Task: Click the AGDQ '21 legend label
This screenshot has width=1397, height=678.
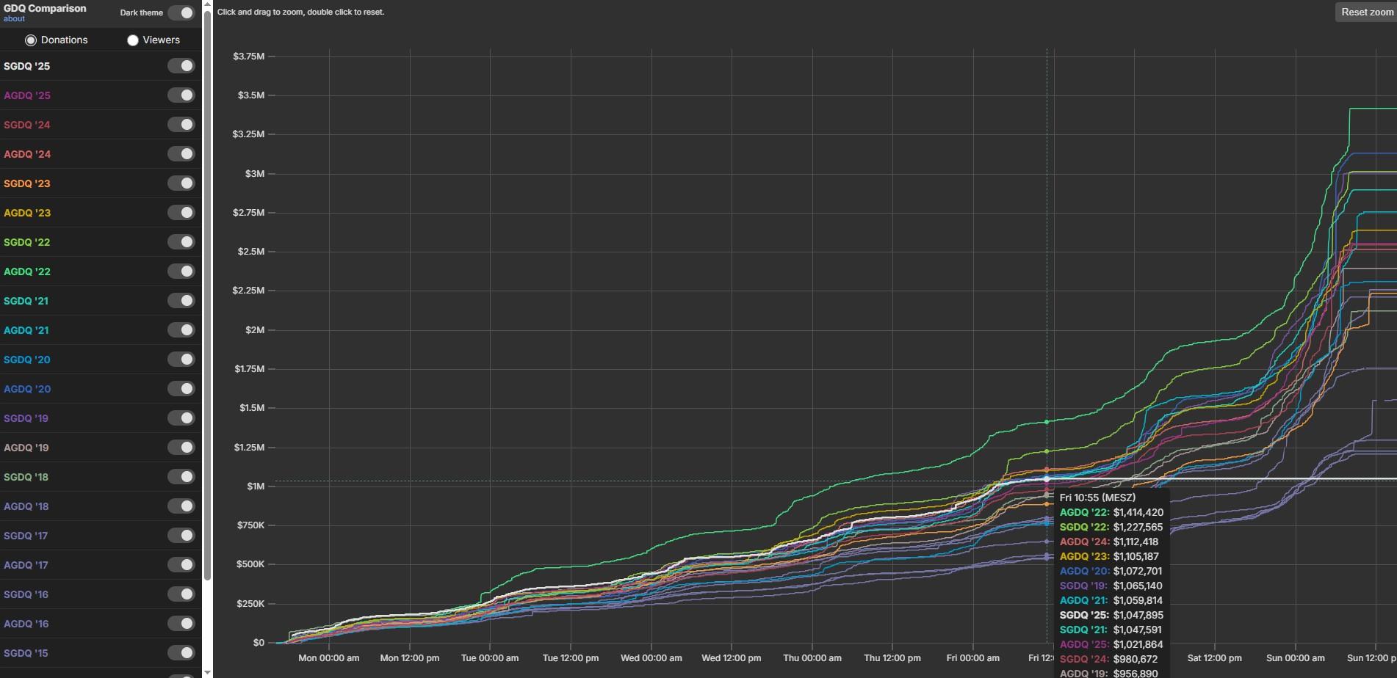Action: [26, 330]
